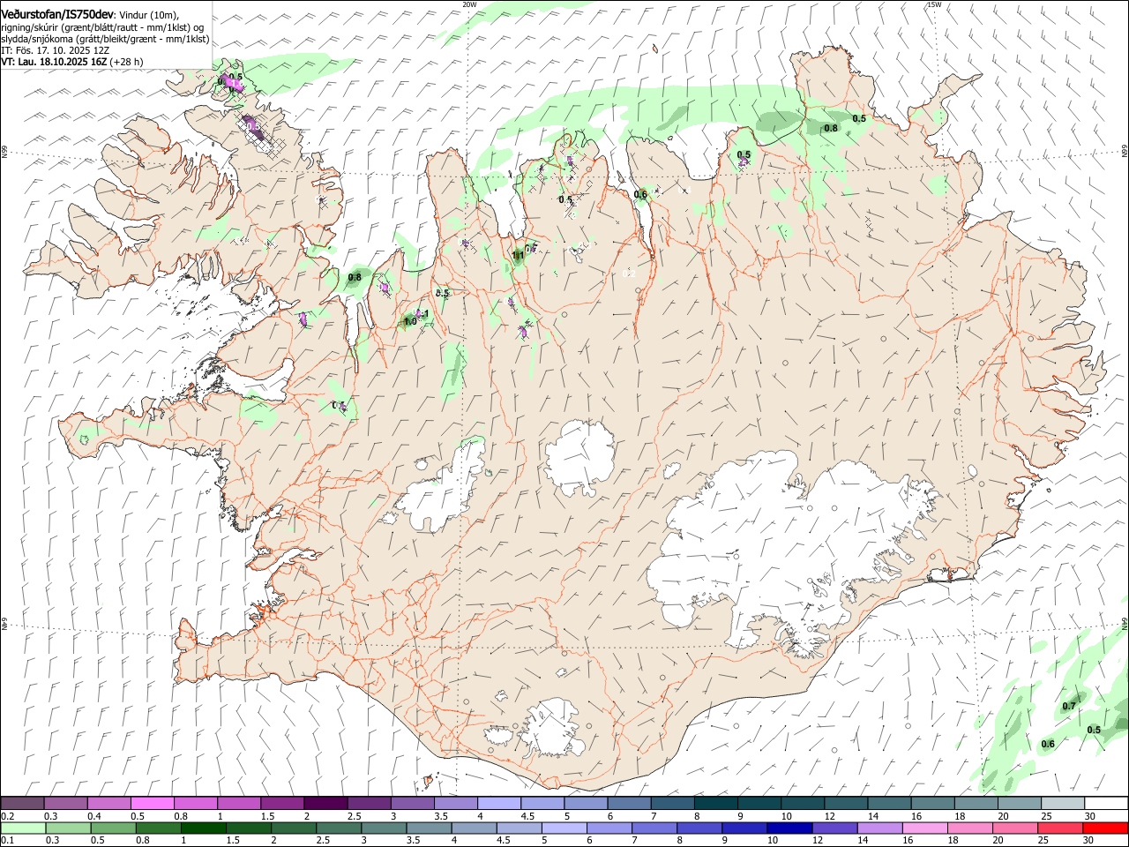Viewport: 1129px width, 847px height.
Task: Click the pure red rain swatch after 30
Action: click(x=1106, y=828)
